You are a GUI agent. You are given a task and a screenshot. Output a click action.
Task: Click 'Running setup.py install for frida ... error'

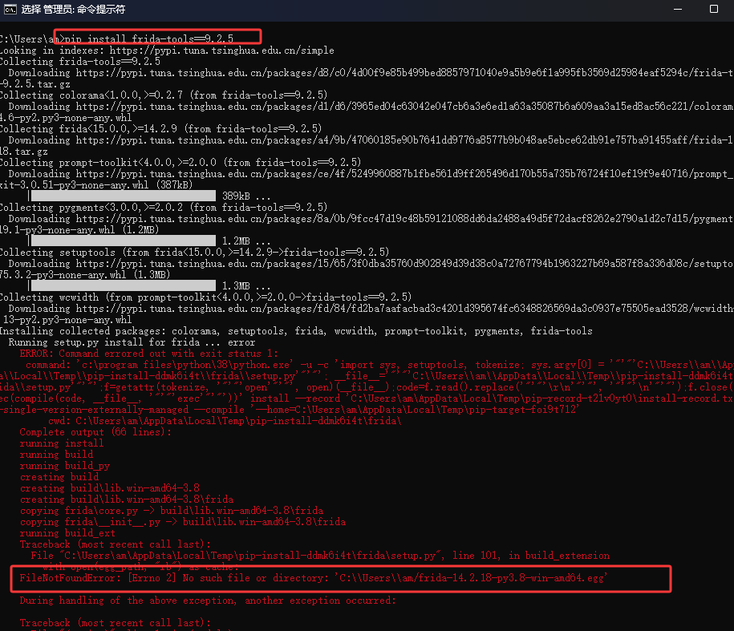(x=132, y=342)
